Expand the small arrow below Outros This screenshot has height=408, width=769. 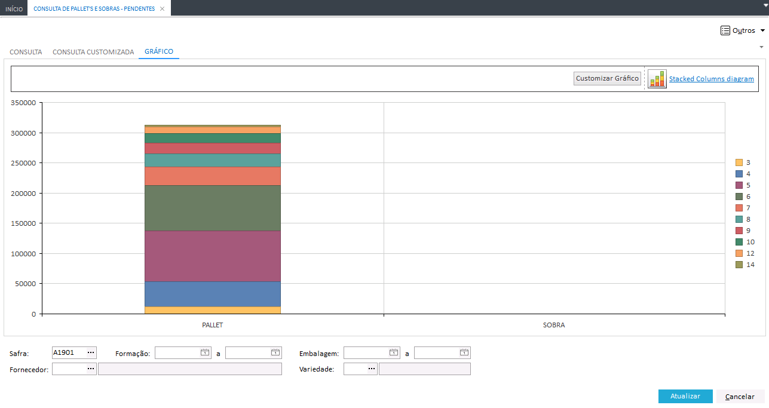761,47
